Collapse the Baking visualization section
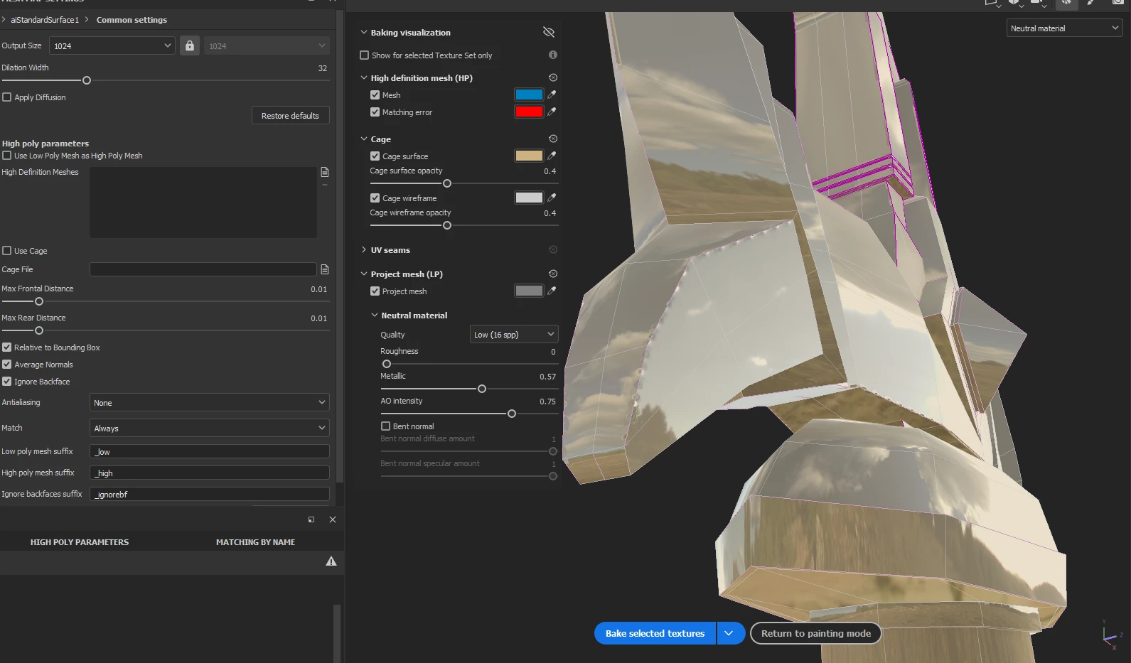 (364, 32)
